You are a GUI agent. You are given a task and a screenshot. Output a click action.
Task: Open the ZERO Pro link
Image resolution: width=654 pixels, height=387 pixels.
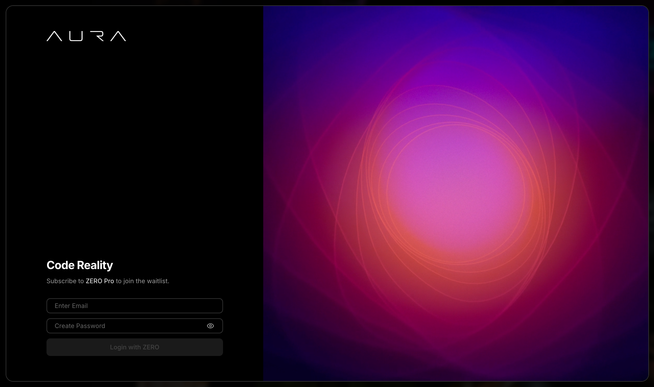tap(100, 281)
